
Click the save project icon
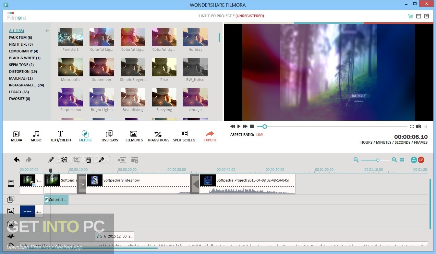[418, 16]
